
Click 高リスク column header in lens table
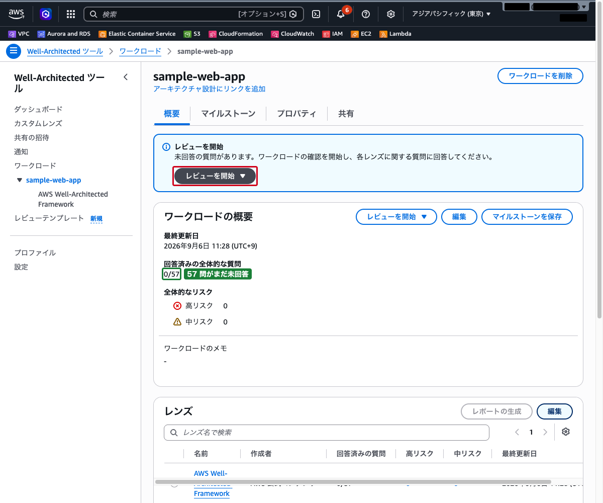[420, 454]
